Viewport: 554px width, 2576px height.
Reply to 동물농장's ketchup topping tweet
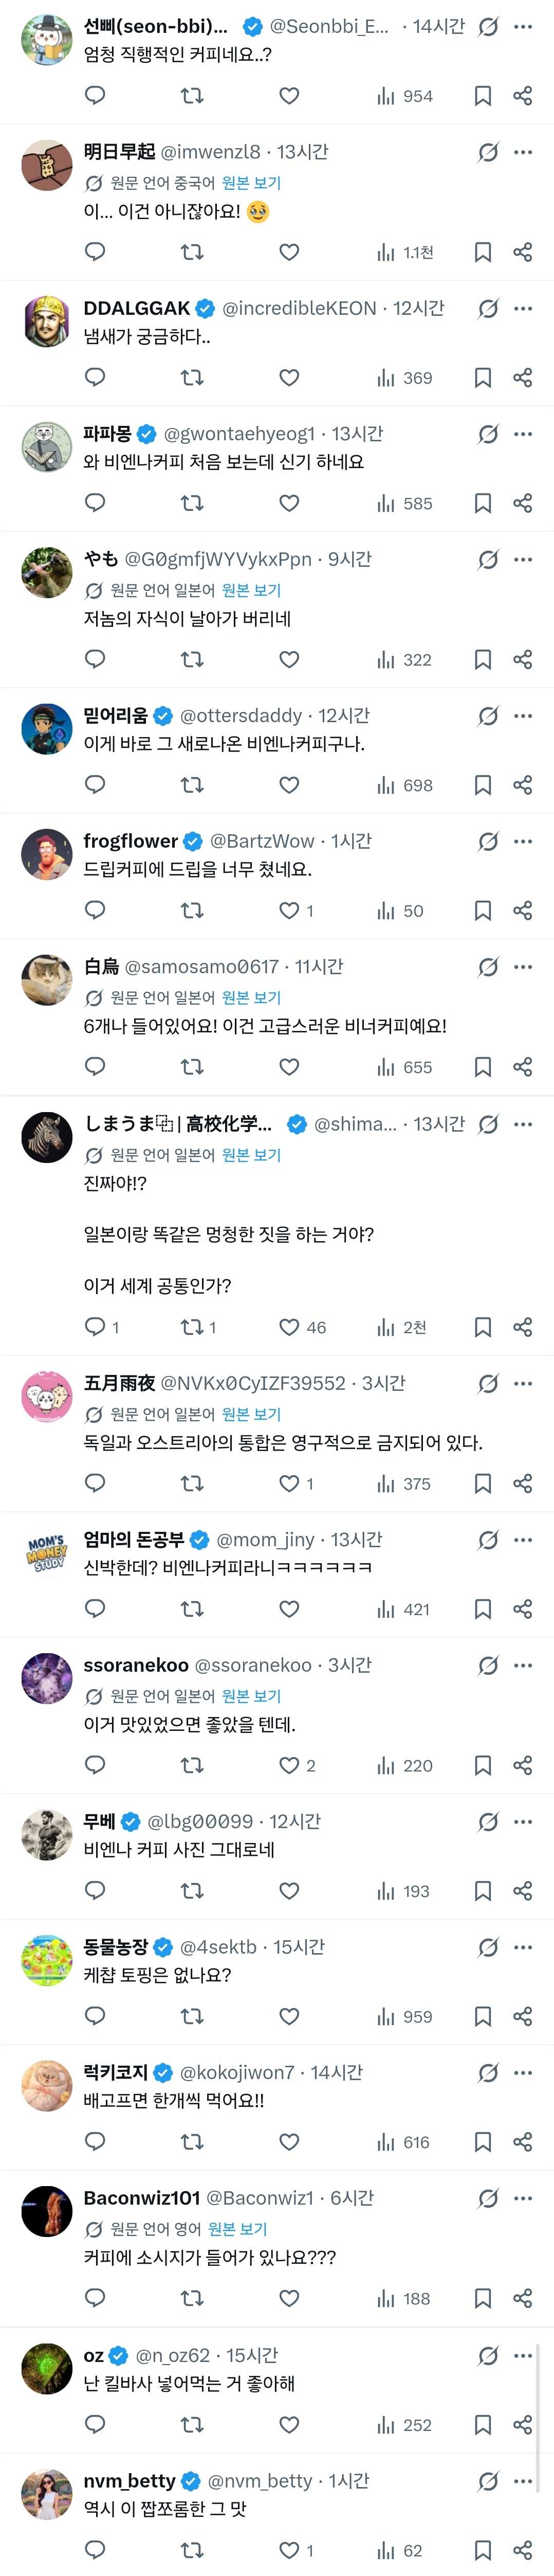[95, 2017]
